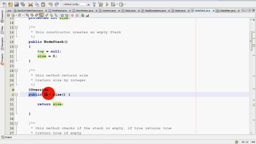
Task: Clean and build with hammer-broom icon
Action: (100, 4)
